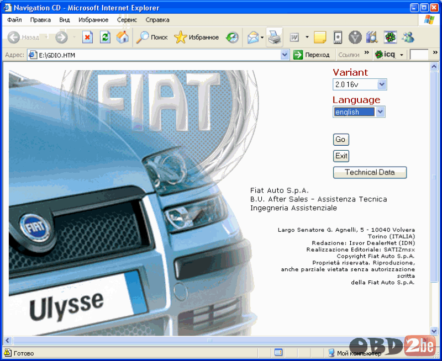The width and height of the screenshot is (442, 361).
Task: Open the Правка menu
Action: (40, 20)
